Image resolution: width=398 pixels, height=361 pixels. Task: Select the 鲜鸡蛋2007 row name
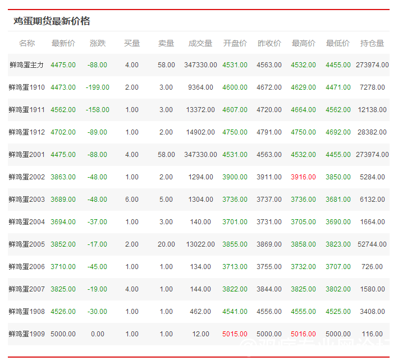coord(26,289)
